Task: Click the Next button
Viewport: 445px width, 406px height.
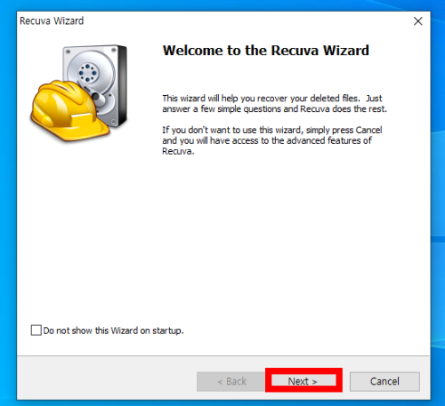Action: click(x=303, y=381)
